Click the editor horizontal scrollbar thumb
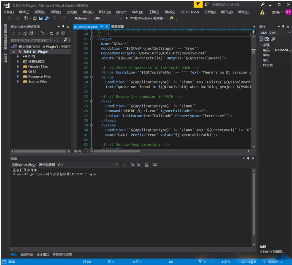The image size is (292, 265). (x=117, y=151)
